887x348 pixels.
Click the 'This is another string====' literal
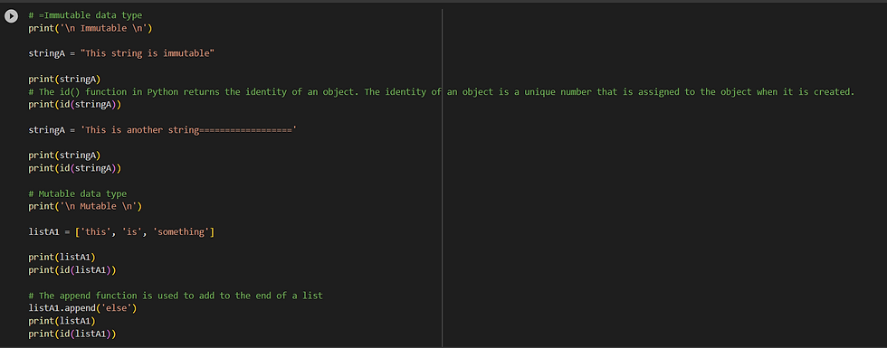click(189, 130)
